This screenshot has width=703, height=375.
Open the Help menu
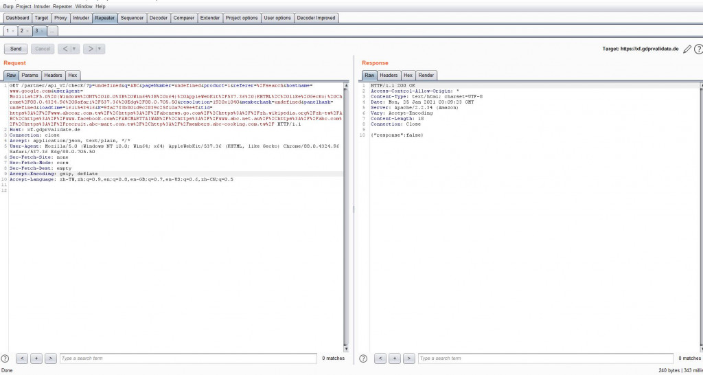pyautogui.click(x=100, y=7)
